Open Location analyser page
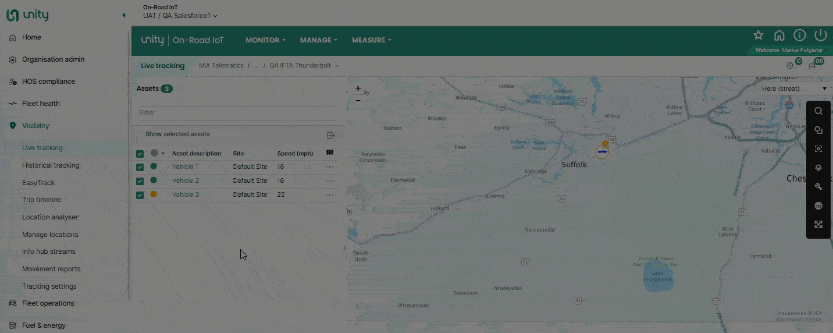Viewport: 833px width, 333px height. point(50,217)
